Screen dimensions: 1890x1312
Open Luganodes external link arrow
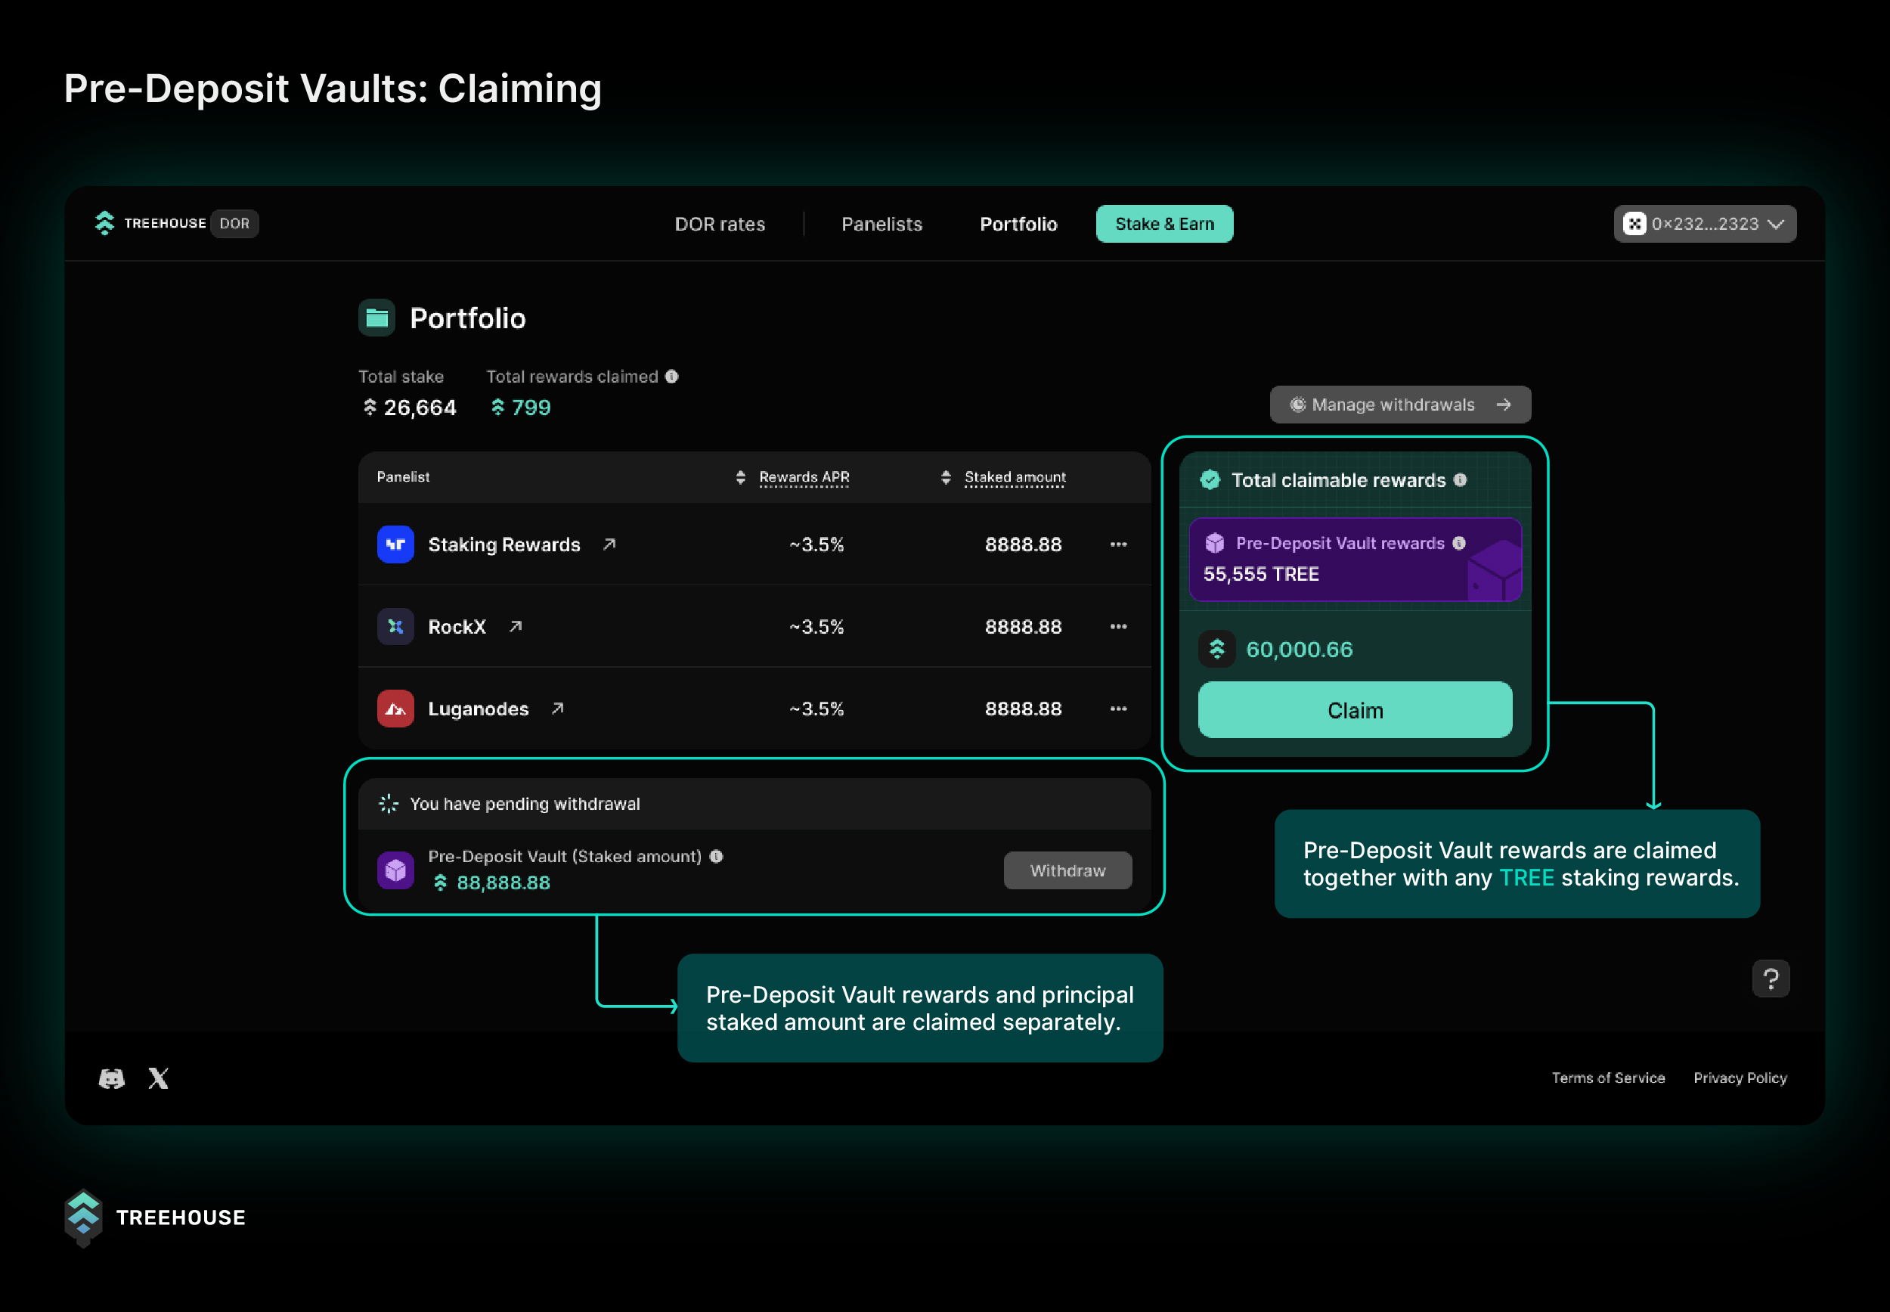[x=557, y=709]
